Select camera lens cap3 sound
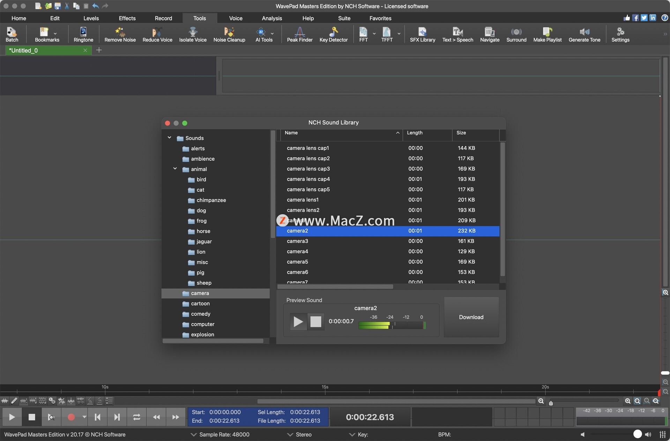 (x=388, y=169)
